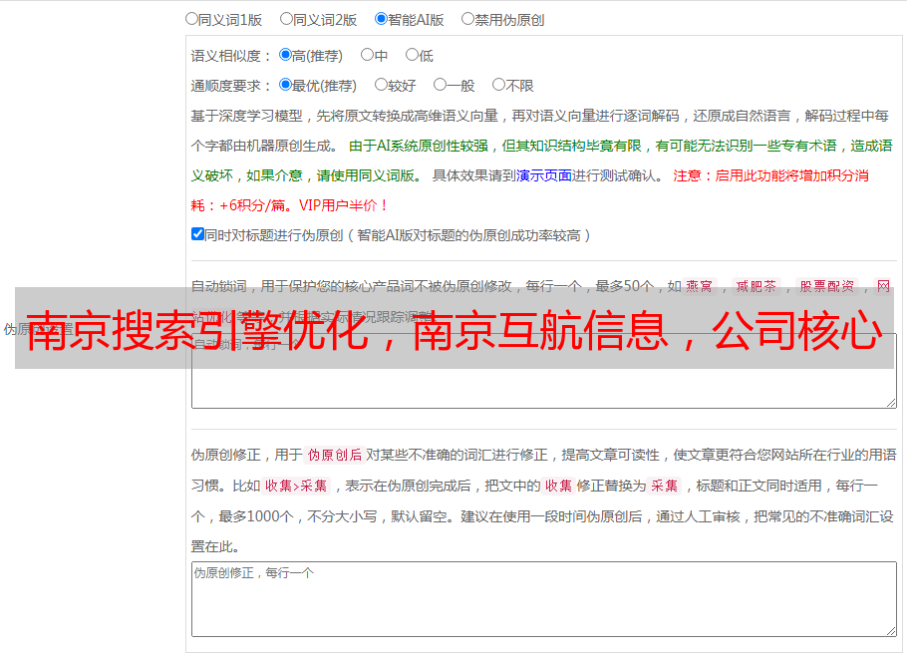908x656 pixels.
Task: Click the 伪原创后 highlighted term
Action: coord(335,455)
